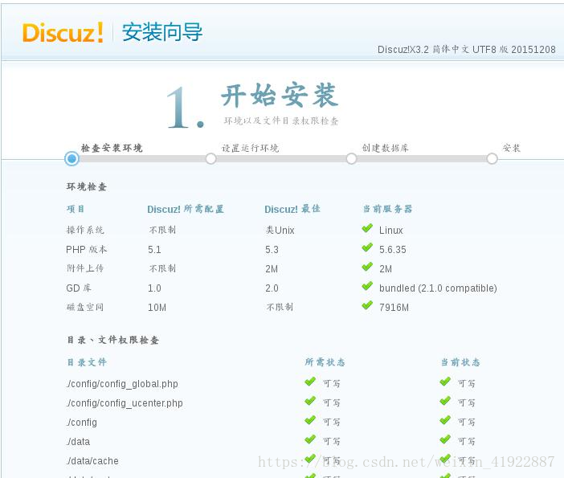Click the green check beside bundled GD
The height and width of the screenshot is (478, 564).
click(x=367, y=286)
